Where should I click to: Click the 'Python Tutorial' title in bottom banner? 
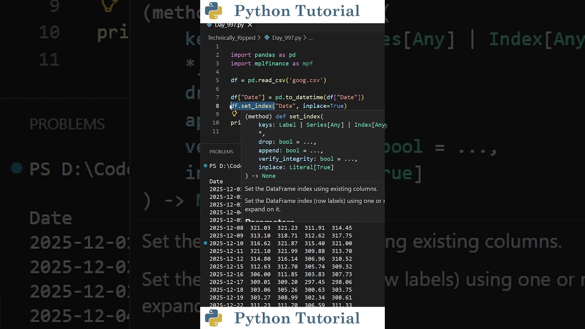pyautogui.click(x=297, y=318)
